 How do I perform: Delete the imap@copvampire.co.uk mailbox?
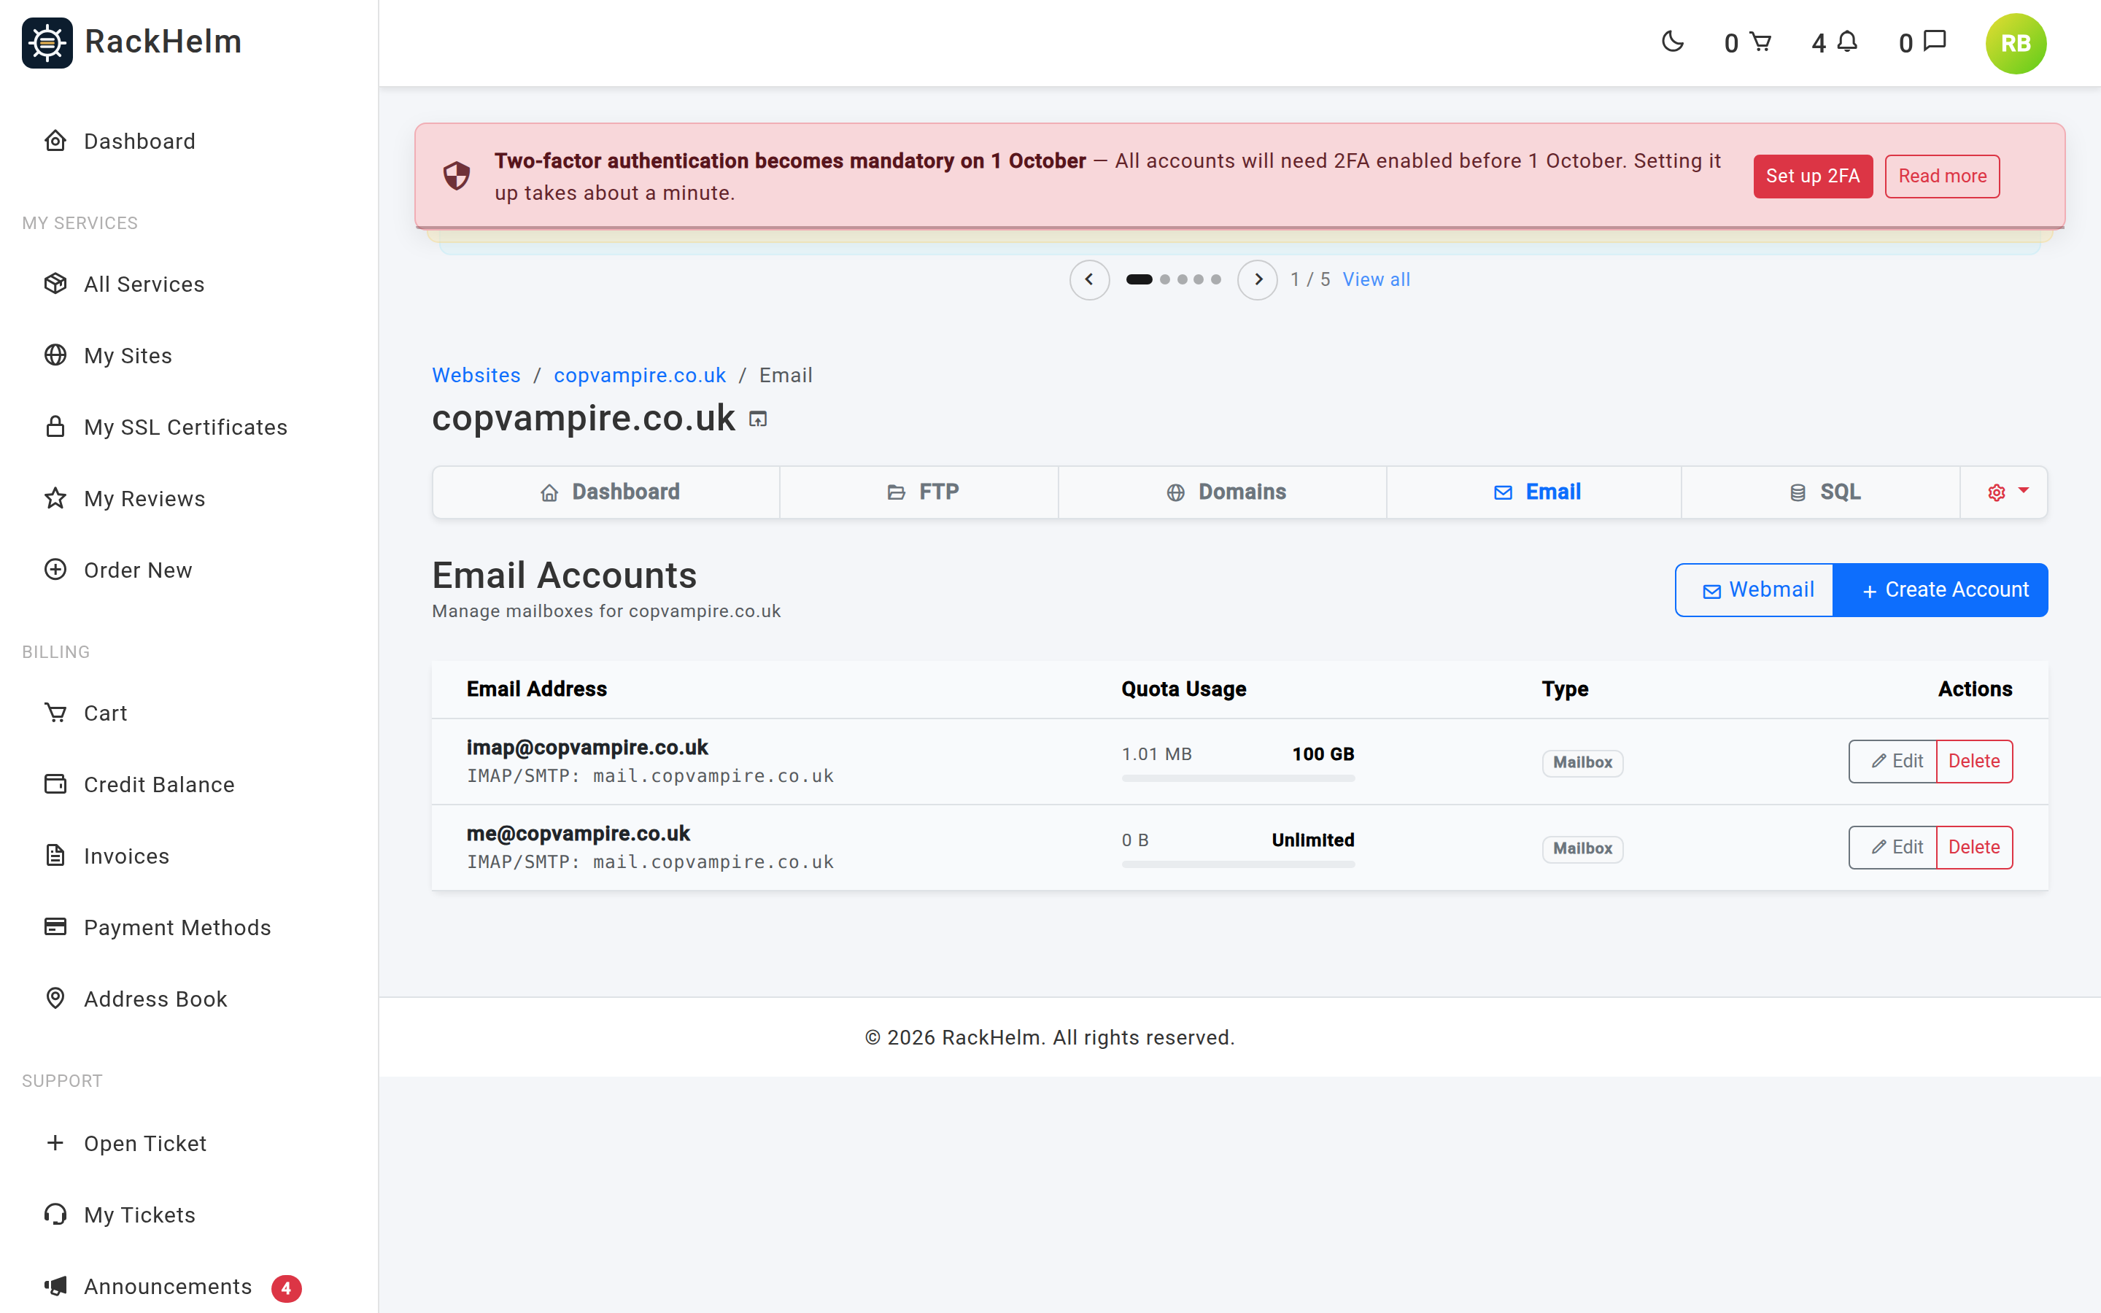pyautogui.click(x=1974, y=762)
